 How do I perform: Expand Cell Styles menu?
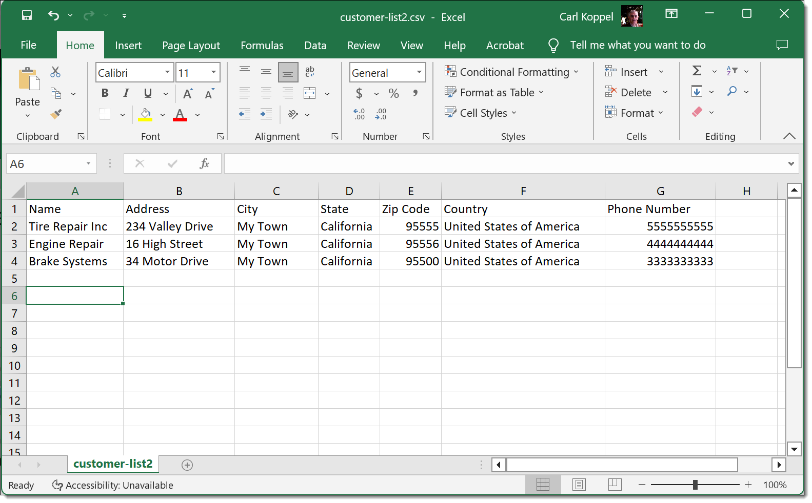481,113
